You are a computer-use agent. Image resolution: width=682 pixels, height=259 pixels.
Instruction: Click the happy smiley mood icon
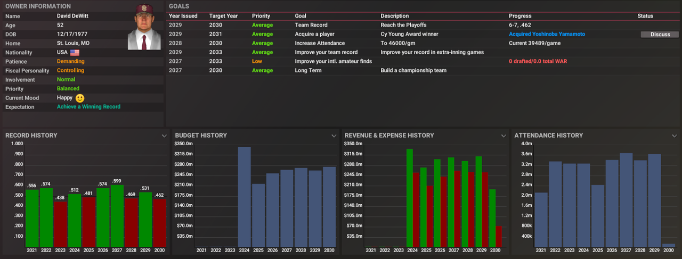(80, 98)
